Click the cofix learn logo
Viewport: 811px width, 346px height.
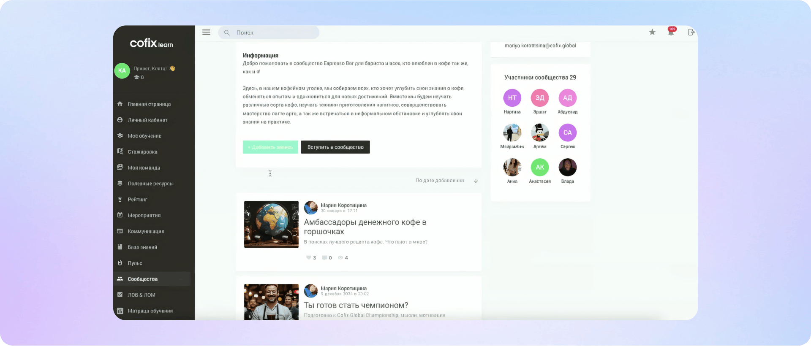tap(151, 43)
